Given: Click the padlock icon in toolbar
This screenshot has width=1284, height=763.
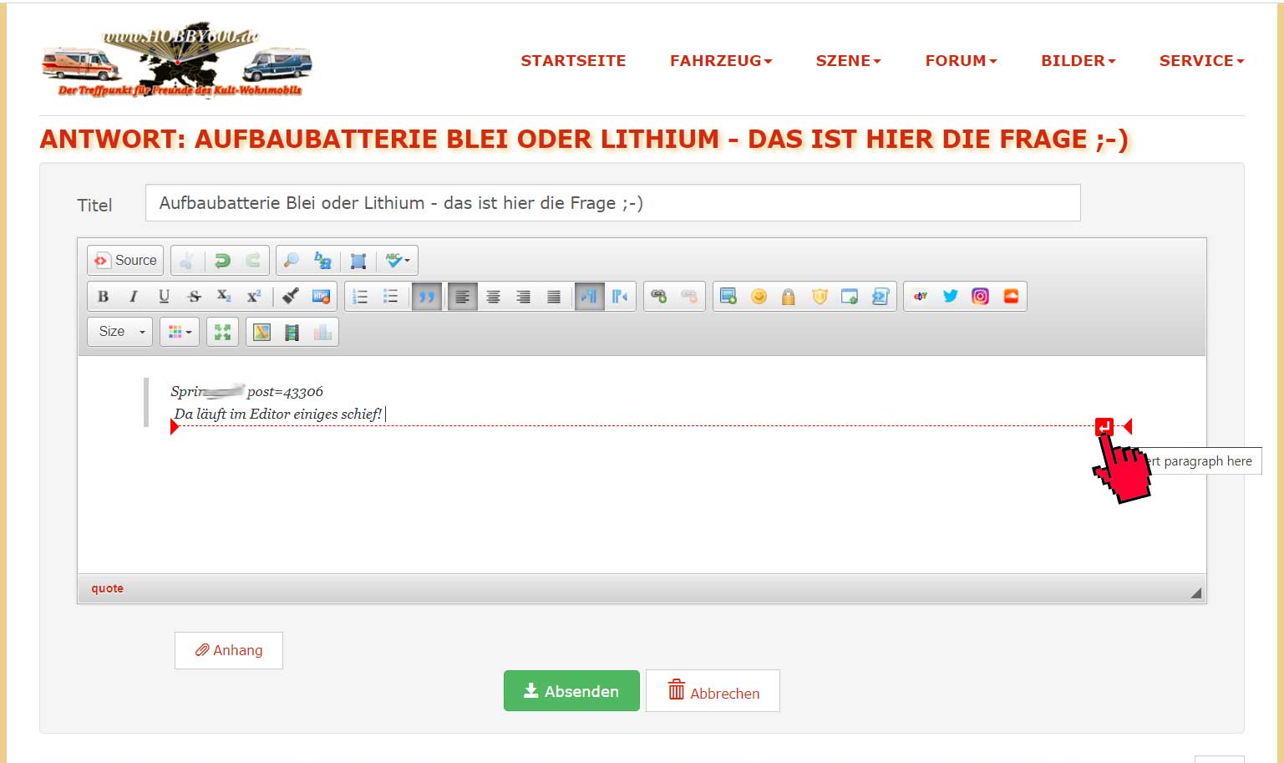Looking at the screenshot, I should (788, 297).
